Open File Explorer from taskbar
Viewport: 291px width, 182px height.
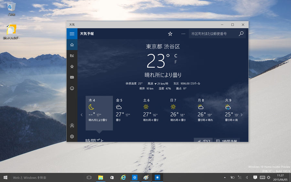click(x=101, y=177)
